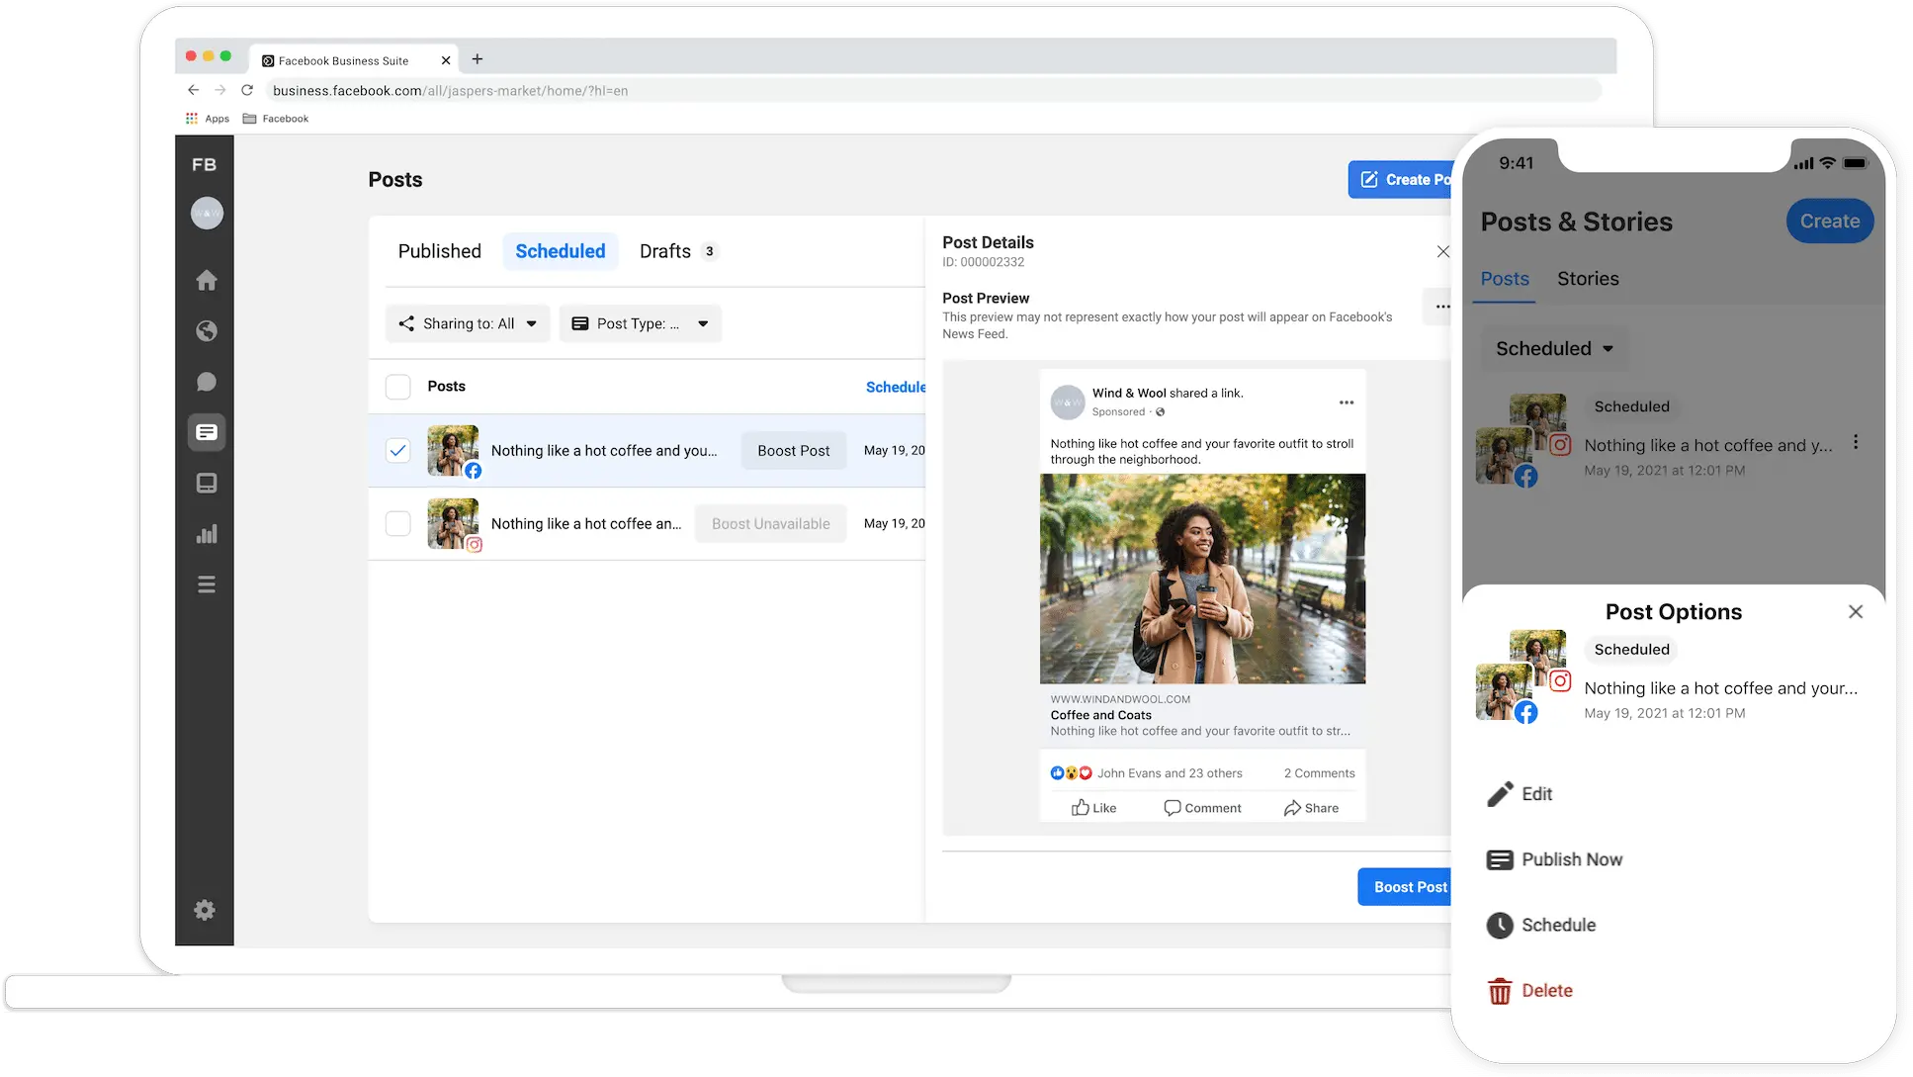Click the Instagram post thumbnail in list
The height and width of the screenshot is (1077, 1913).
pos(453,524)
